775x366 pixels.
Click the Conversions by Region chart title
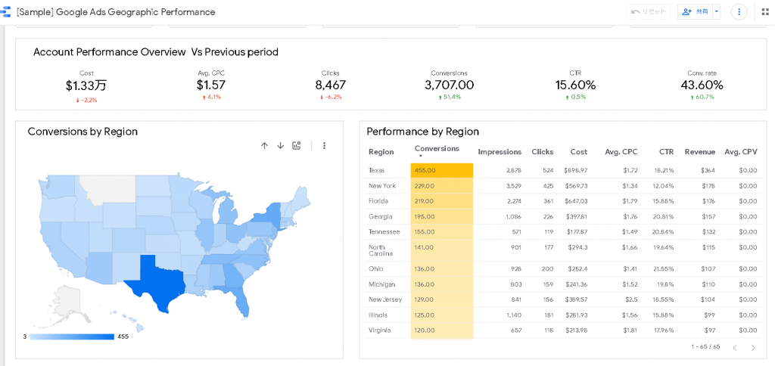coord(82,132)
